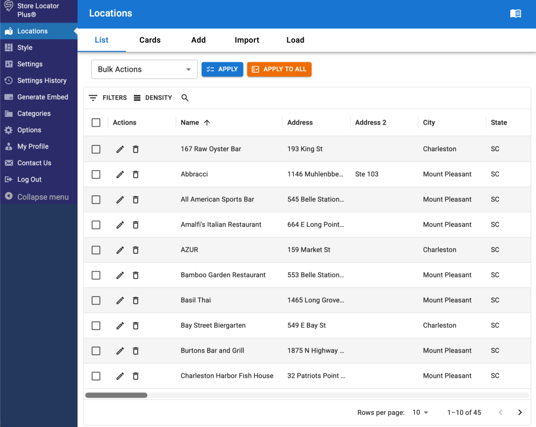Screen dimensions: 536x427
Task: Expand the rows per page selector
Action: 420,412
